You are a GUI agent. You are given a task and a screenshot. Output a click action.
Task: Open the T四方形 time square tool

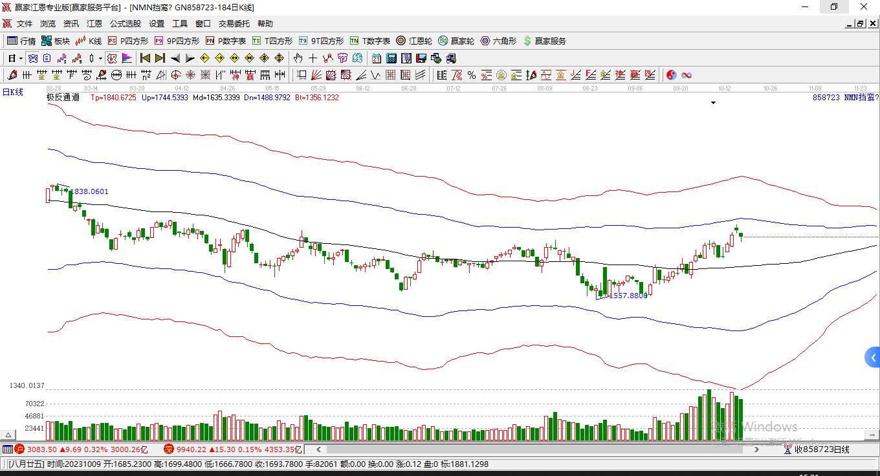pos(272,41)
